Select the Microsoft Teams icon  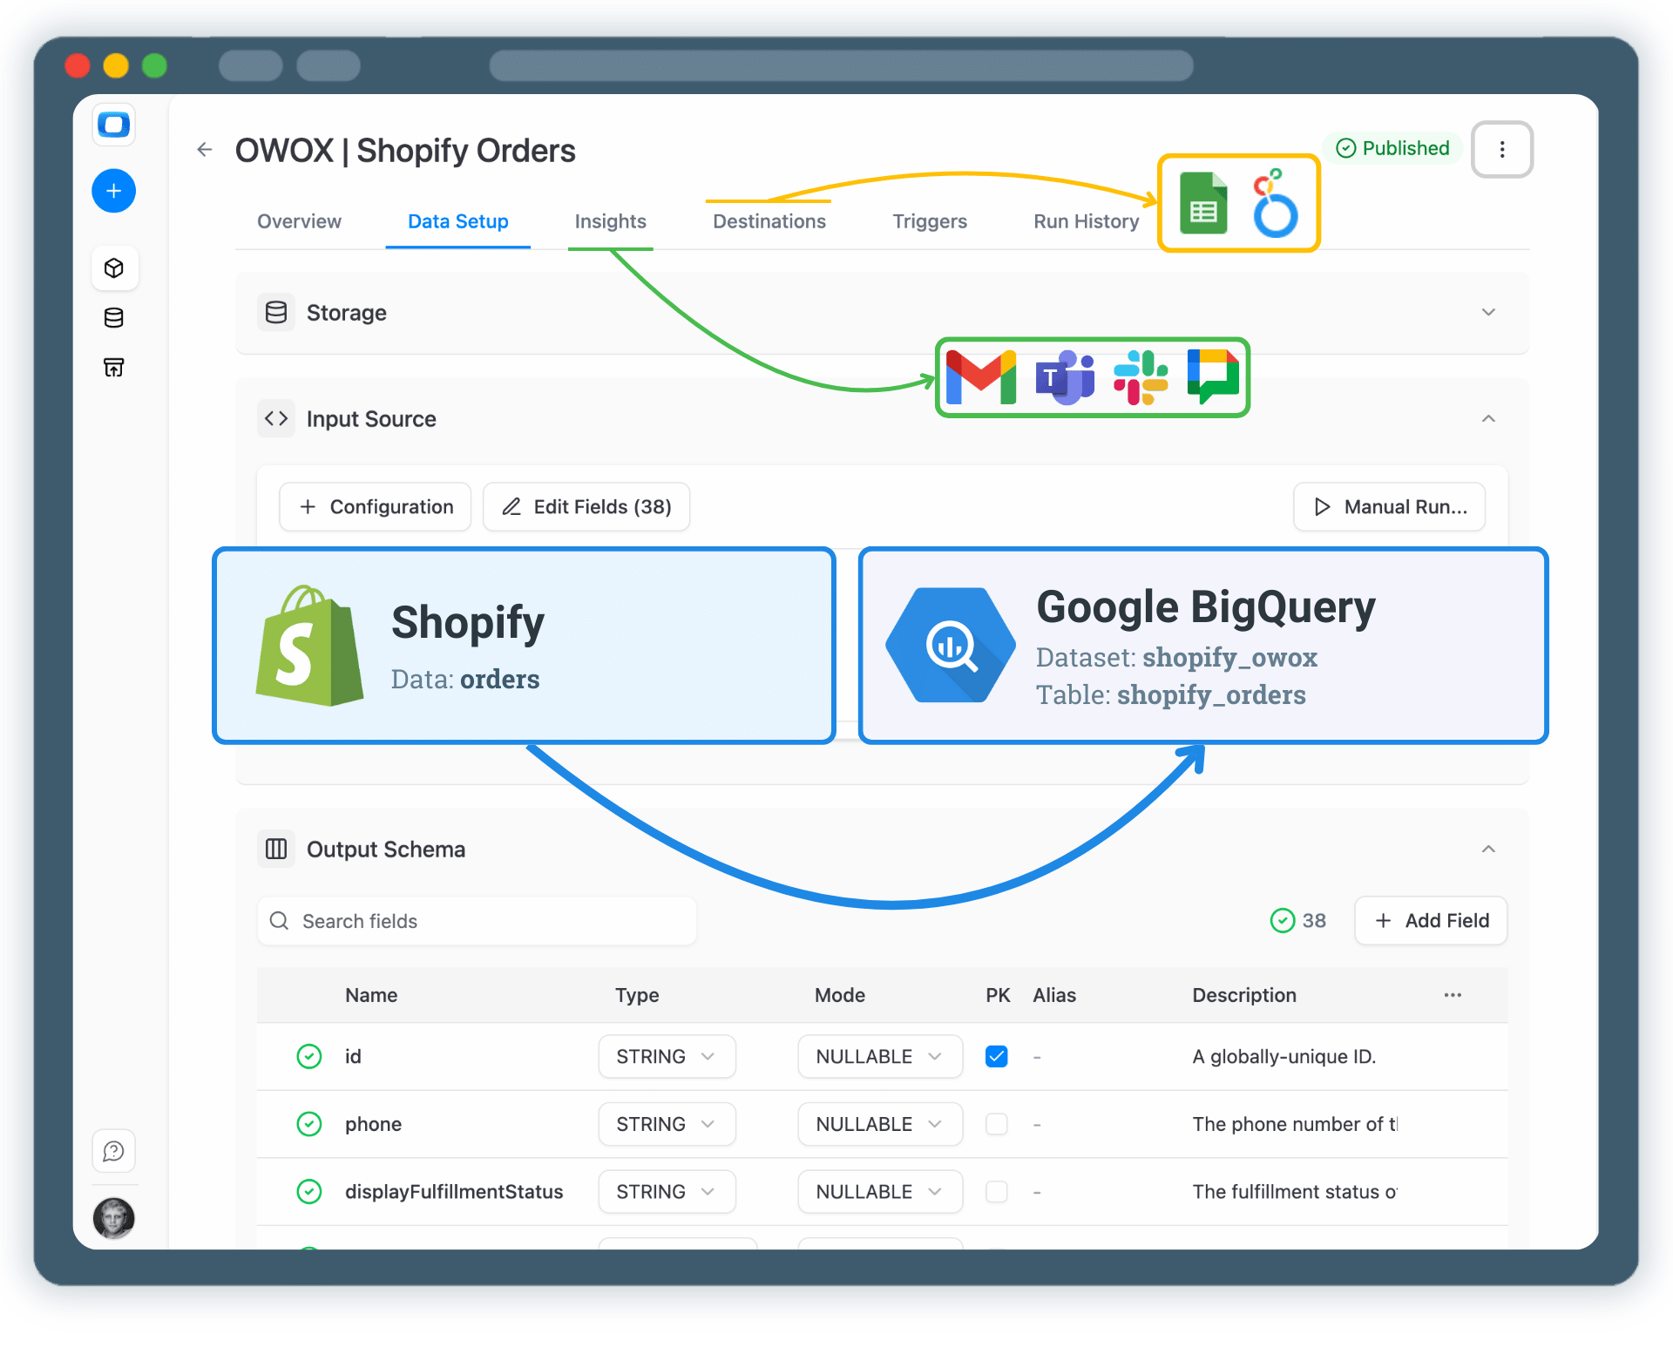[1064, 377]
